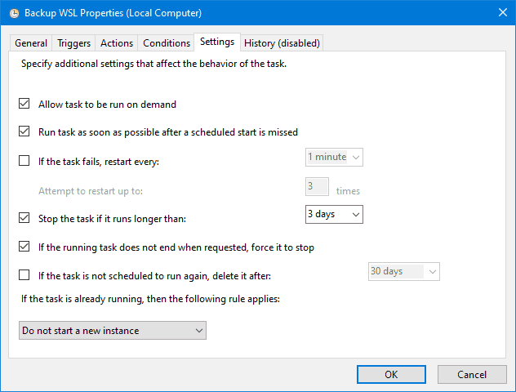516x392 pixels.
Task: Toggle Stop the task if it runs longer
Action: point(24,218)
